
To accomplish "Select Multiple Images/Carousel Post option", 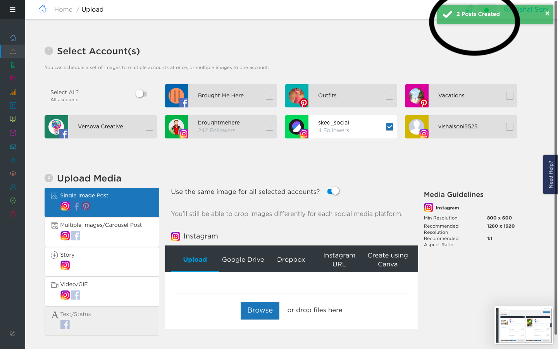I will (102, 232).
